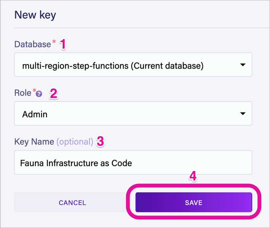Click the "(optional)" hint text
Image resolution: width=270 pixels, height=228 pixels.
click(75, 142)
